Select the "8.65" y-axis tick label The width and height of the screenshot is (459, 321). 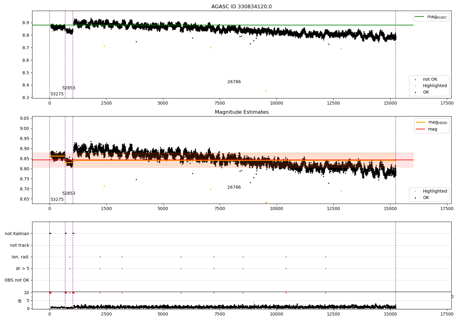24,199
